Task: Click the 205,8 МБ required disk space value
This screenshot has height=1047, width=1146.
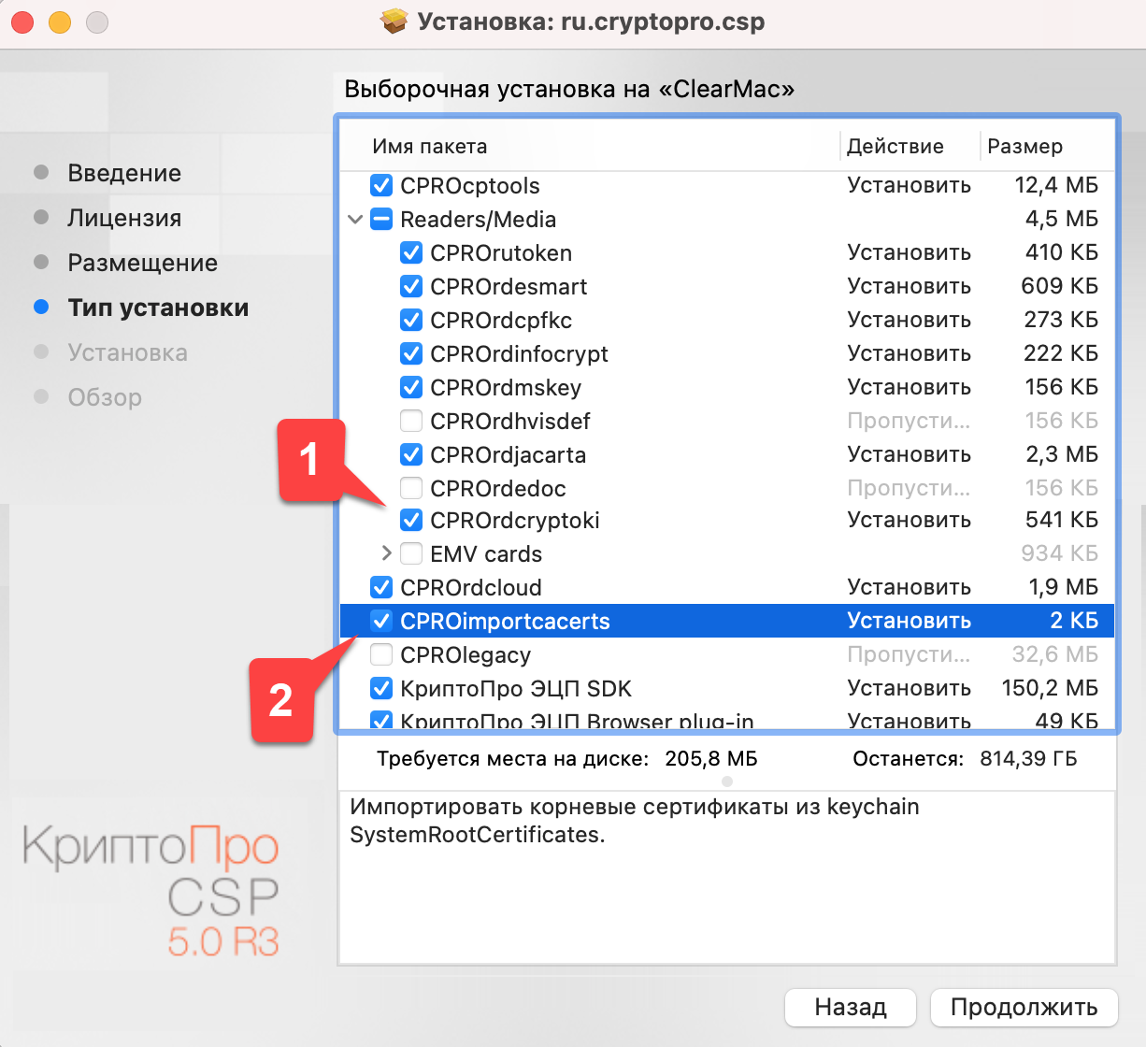Action: [711, 758]
